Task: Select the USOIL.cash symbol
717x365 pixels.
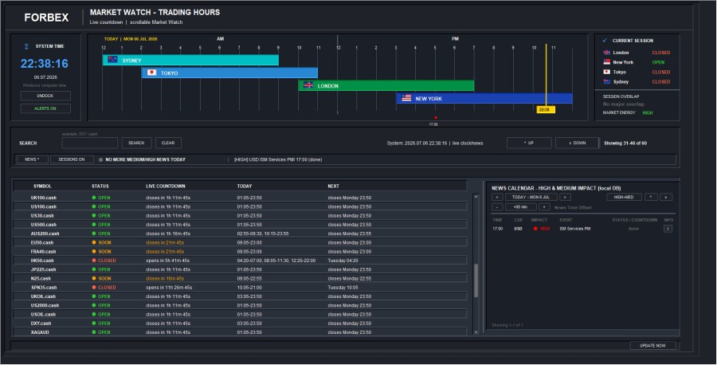Action: tap(44, 314)
